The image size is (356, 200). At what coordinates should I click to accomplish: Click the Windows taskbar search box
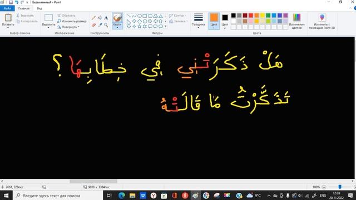(58, 196)
